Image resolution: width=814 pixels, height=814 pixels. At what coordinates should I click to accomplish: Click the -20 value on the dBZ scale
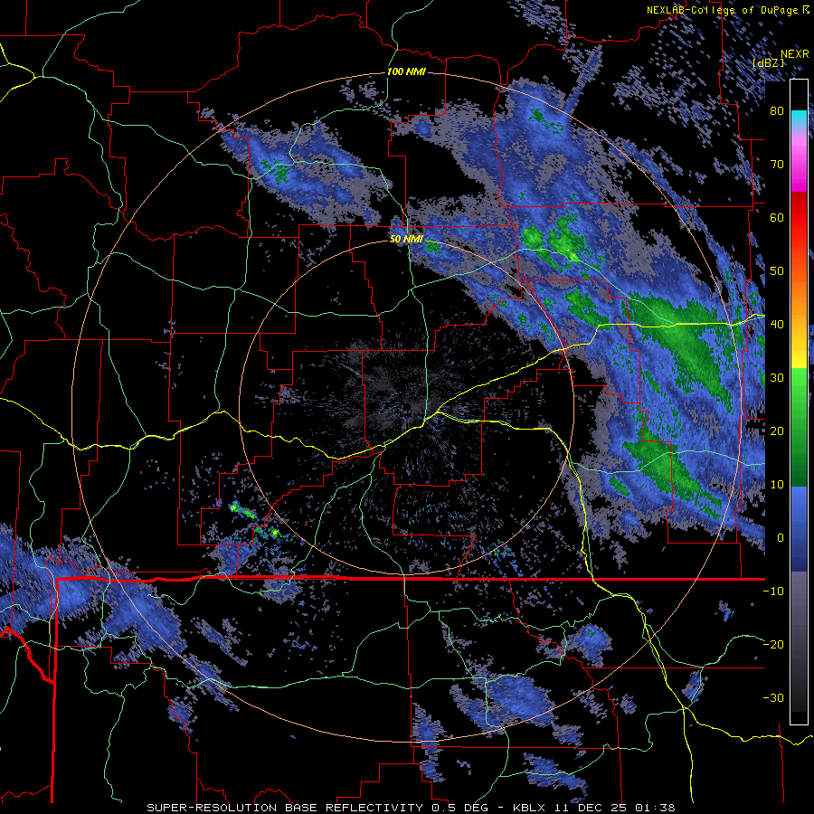click(773, 644)
